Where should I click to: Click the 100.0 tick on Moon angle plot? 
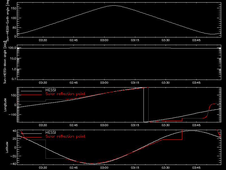(12, 48)
